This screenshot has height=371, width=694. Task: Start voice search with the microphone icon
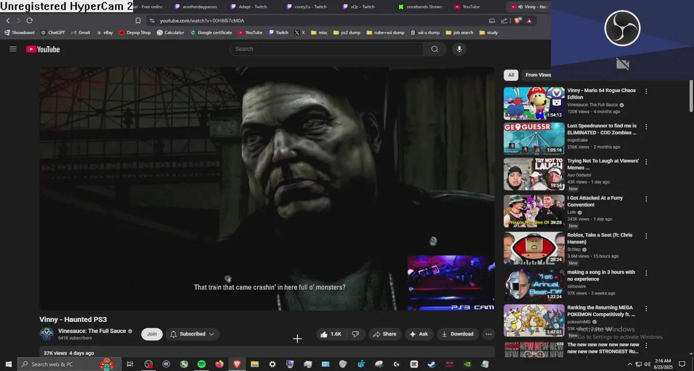(x=459, y=49)
